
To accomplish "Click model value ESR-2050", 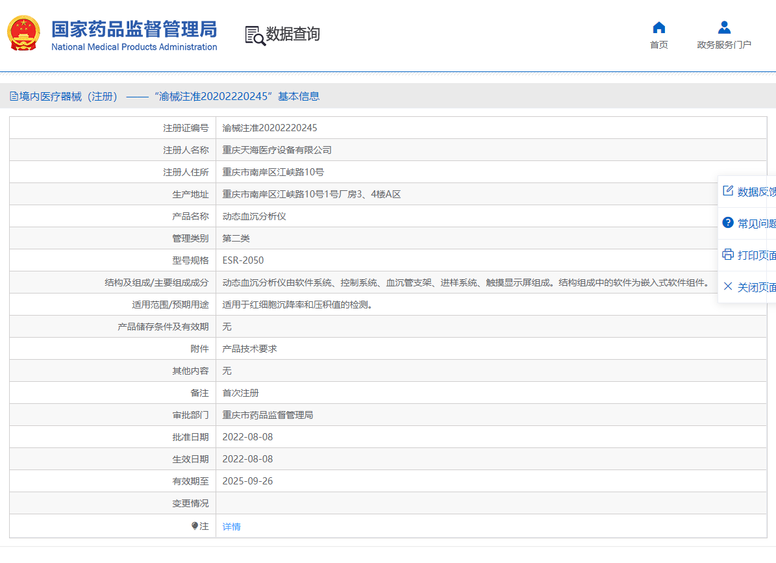I will coord(243,260).
